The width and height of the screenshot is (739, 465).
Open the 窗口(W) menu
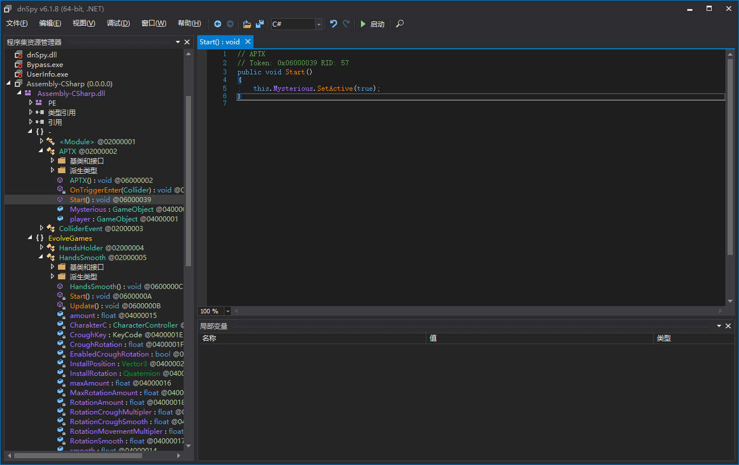(x=154, y=23)
